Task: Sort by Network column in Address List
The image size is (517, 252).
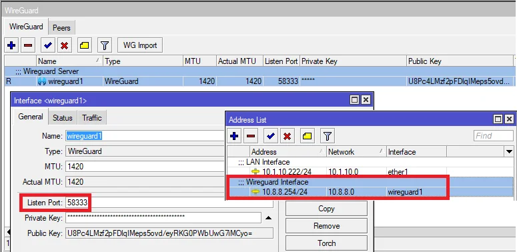Action: pos(356,152)
